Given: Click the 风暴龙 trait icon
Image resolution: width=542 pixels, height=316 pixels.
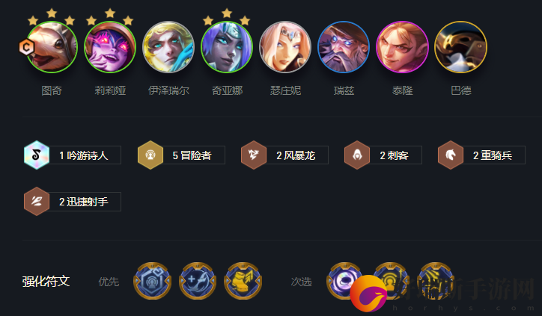Looking at the screenshot, I should pyautogui.click(x=254, y=155).
